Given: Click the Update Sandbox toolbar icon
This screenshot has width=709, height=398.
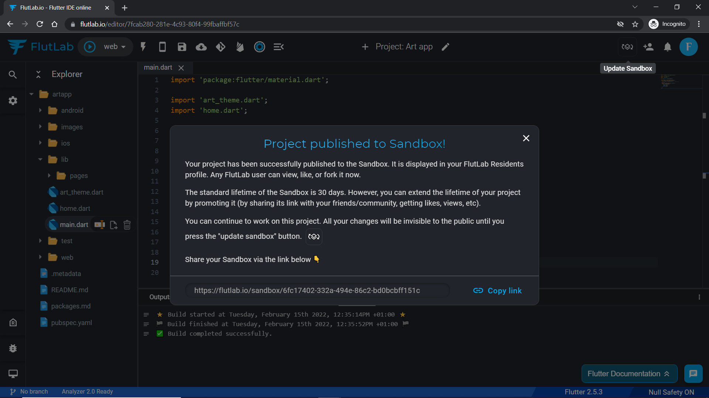Looking at the screenshot, I should (x=627, y=47).
